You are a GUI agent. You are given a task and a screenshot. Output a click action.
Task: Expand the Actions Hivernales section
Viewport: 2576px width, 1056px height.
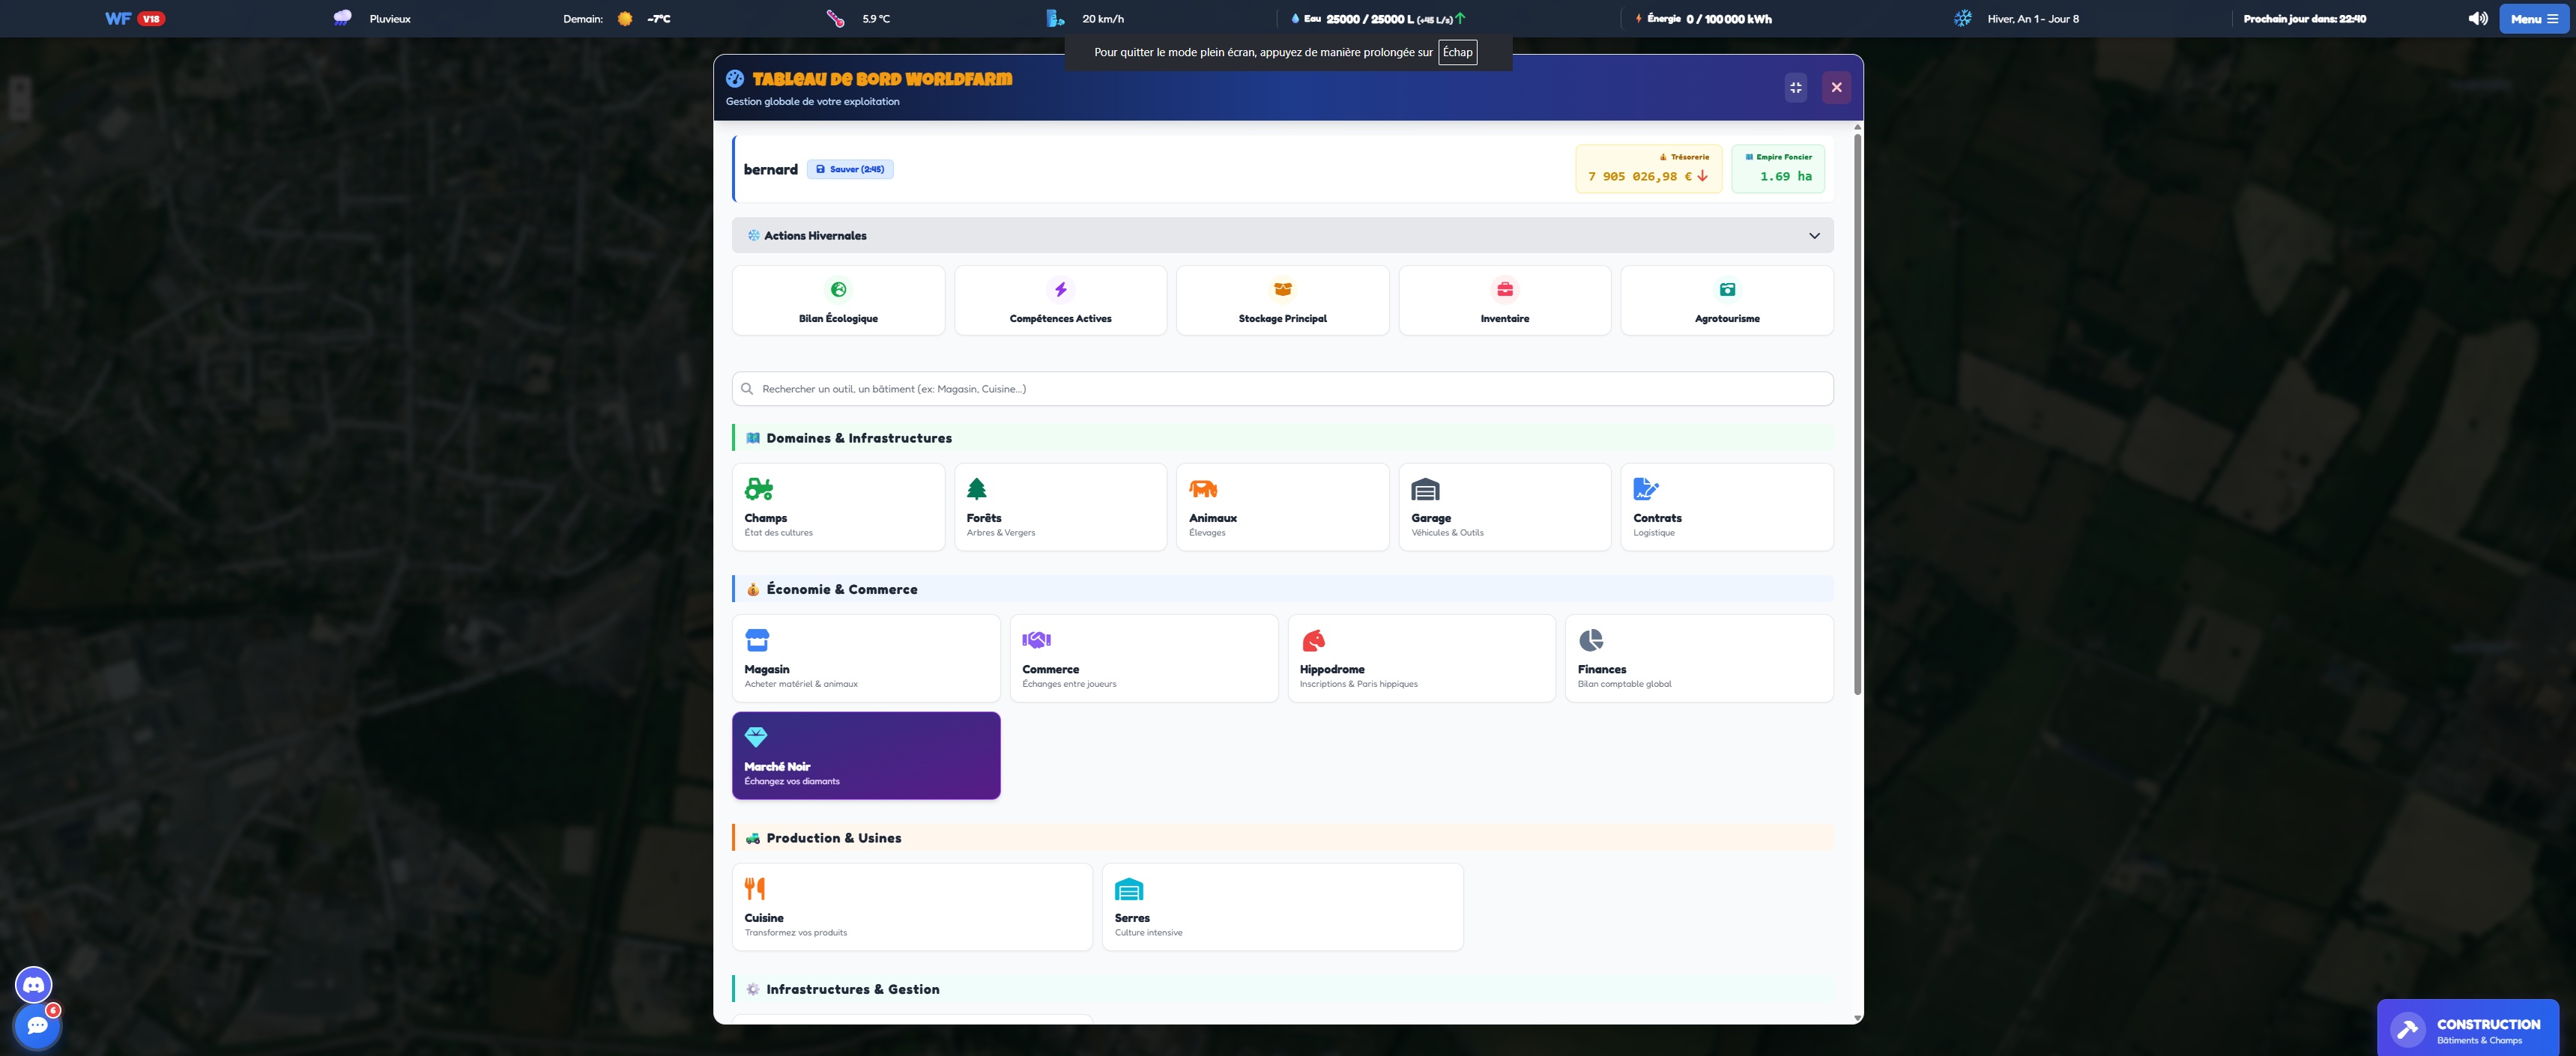pyautogui.click(x=1283, y=236)
